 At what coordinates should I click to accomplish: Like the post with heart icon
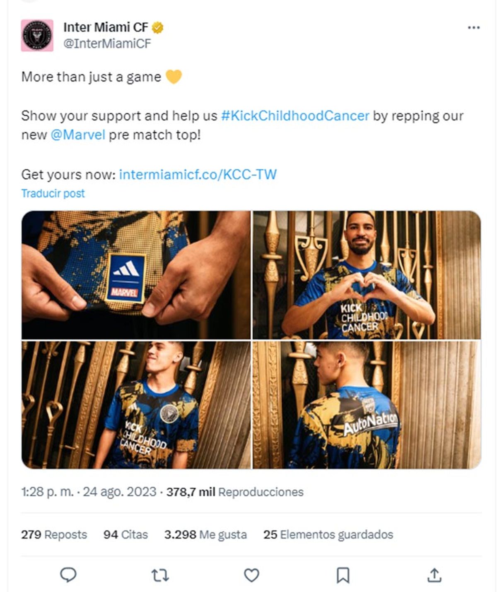coord(251,575)
